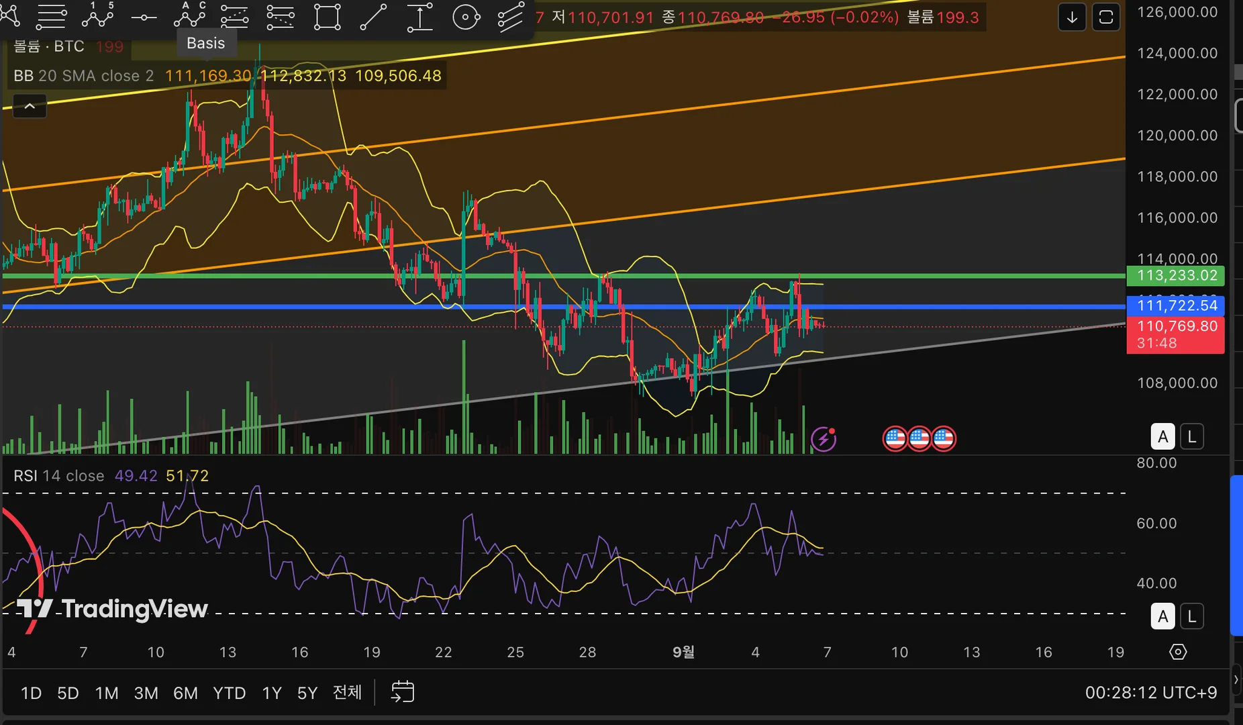Open the go-to-date calendar icon
1243x725 pixels.
tap(403, 692)
